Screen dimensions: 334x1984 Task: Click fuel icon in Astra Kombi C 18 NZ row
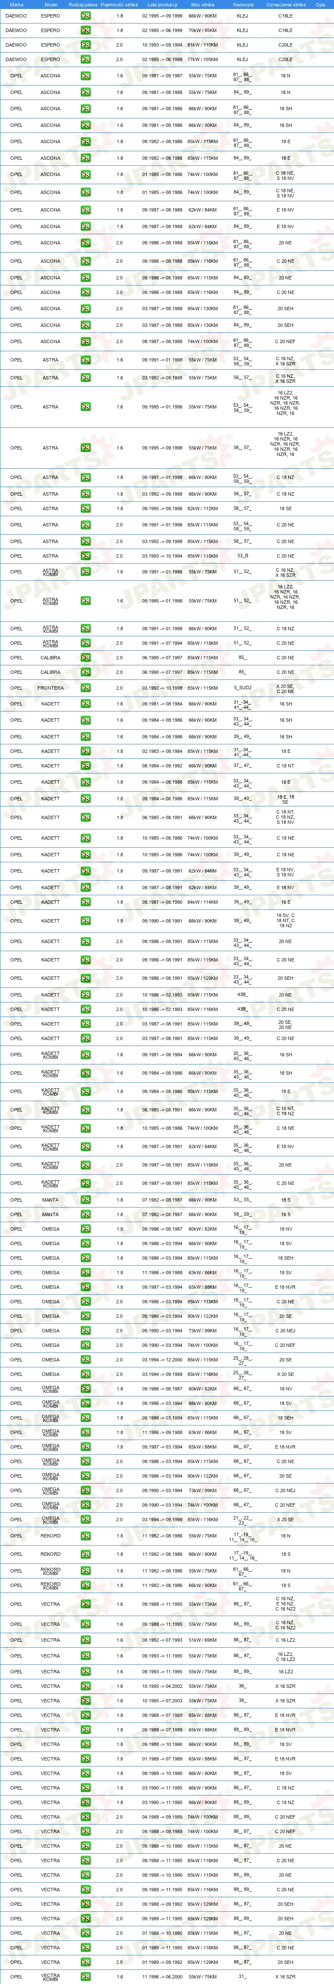click(85, 629)
